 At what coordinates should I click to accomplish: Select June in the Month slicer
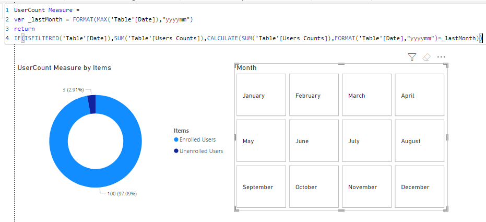(314, 141)
